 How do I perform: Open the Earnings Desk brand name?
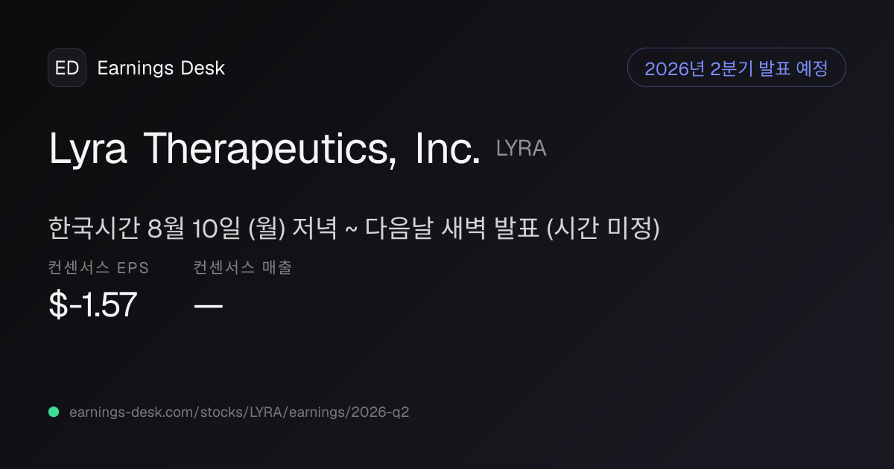pos(161,68)
